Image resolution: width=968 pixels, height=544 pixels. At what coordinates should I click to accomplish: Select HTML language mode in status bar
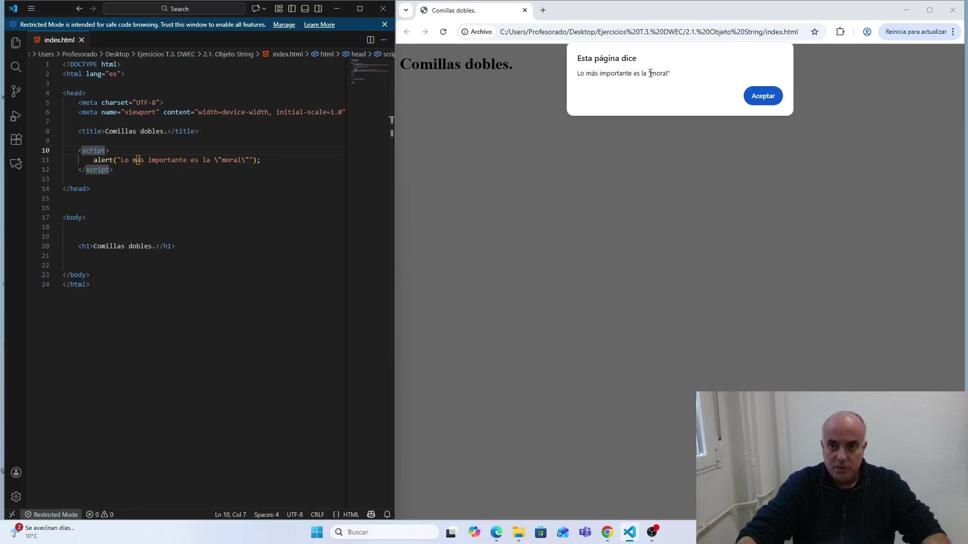(x=351, y=514)
